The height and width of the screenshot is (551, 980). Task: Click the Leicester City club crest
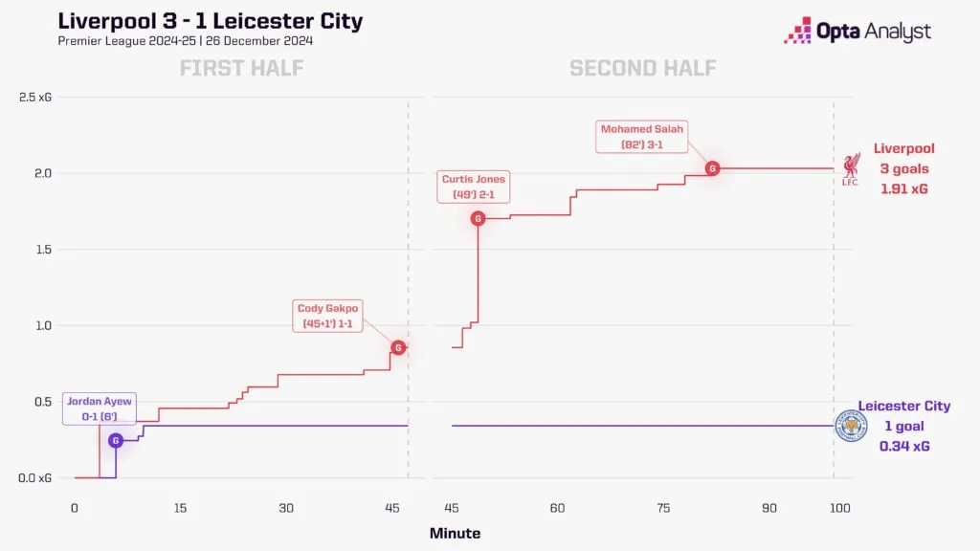coord(851,426)
